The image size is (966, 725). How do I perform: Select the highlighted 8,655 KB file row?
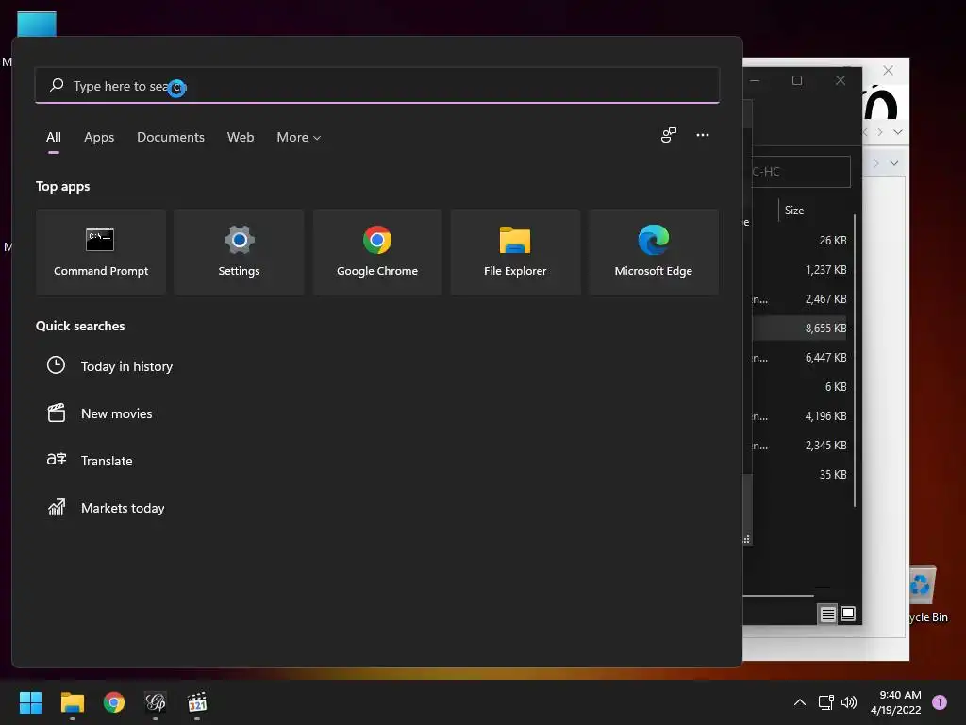799,328
